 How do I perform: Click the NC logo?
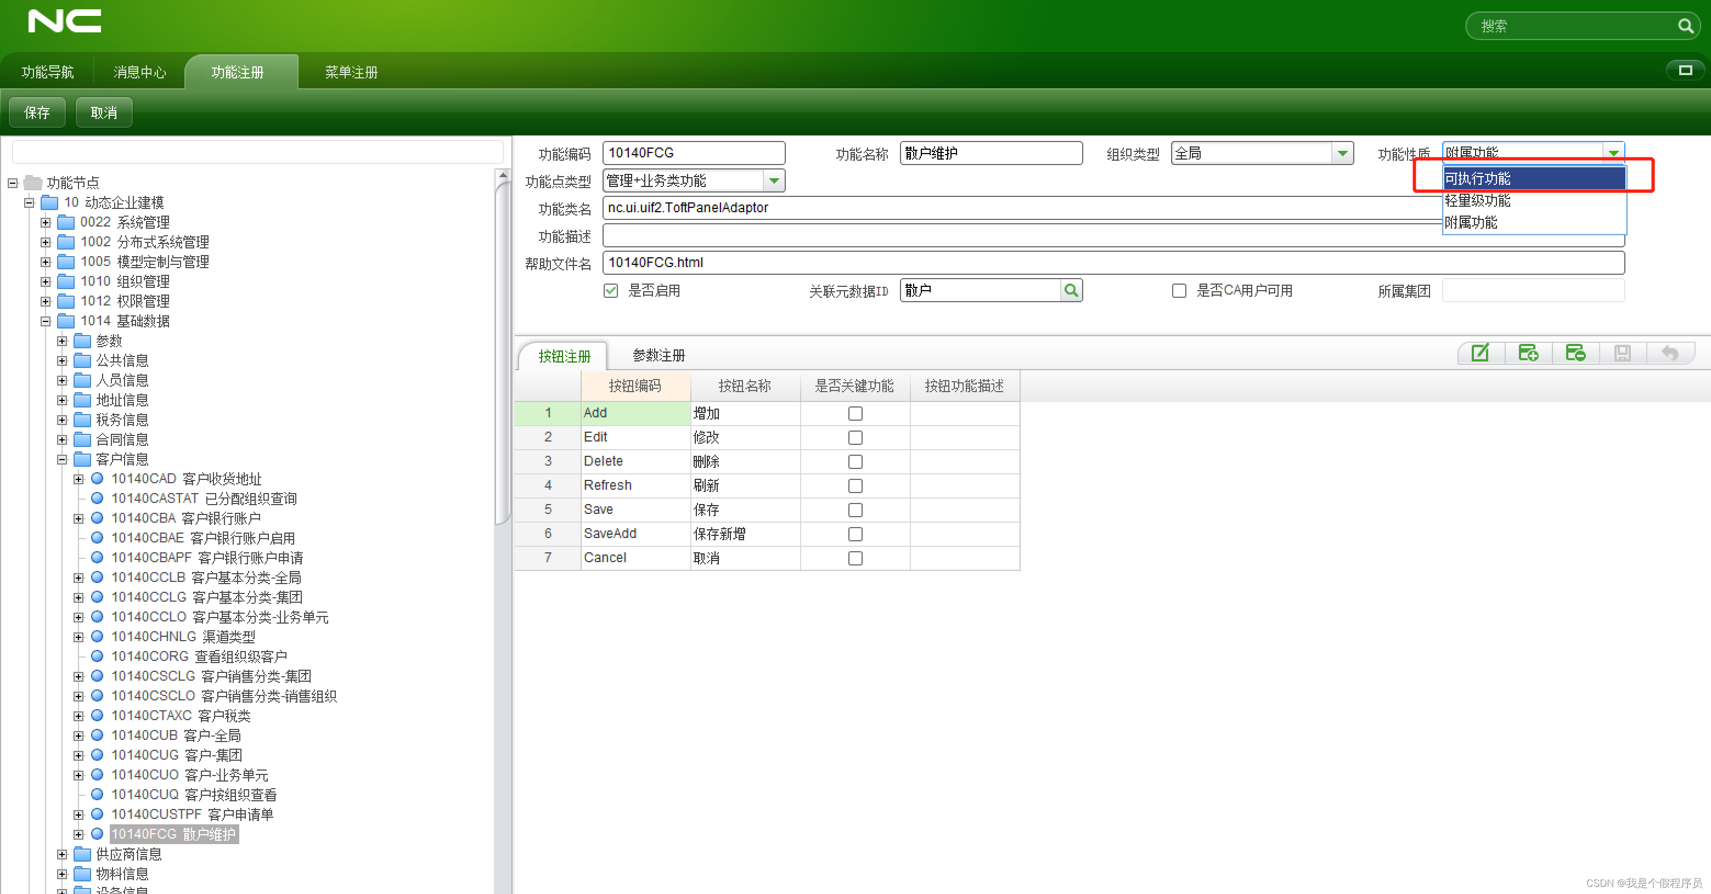[x=64, y=21]
